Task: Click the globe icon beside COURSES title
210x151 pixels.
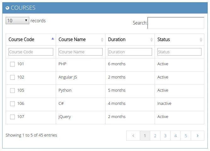Action: point(8,8)
